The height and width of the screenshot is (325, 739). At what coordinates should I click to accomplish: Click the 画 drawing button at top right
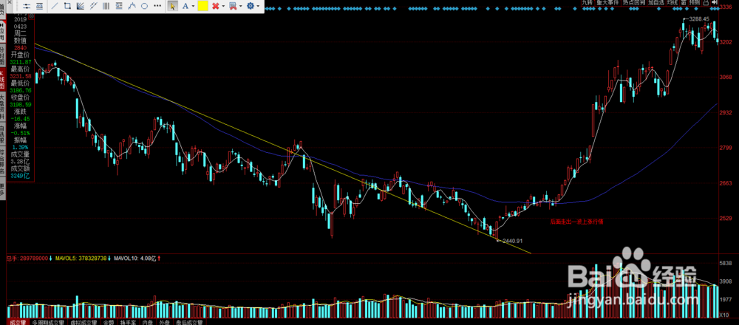[684, 3]
